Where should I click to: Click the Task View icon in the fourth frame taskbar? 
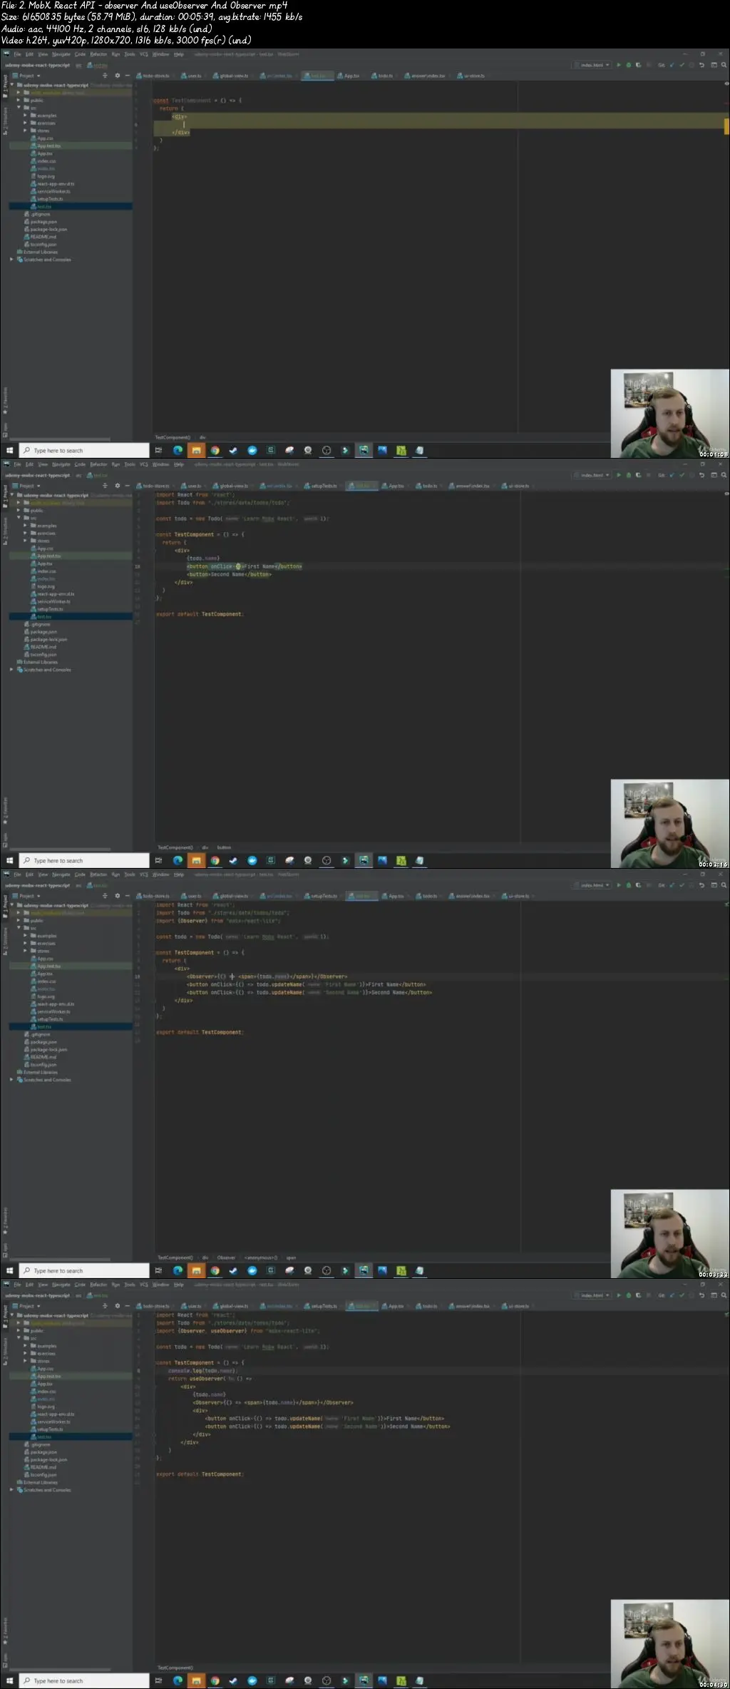click(x=158, y=1681)
